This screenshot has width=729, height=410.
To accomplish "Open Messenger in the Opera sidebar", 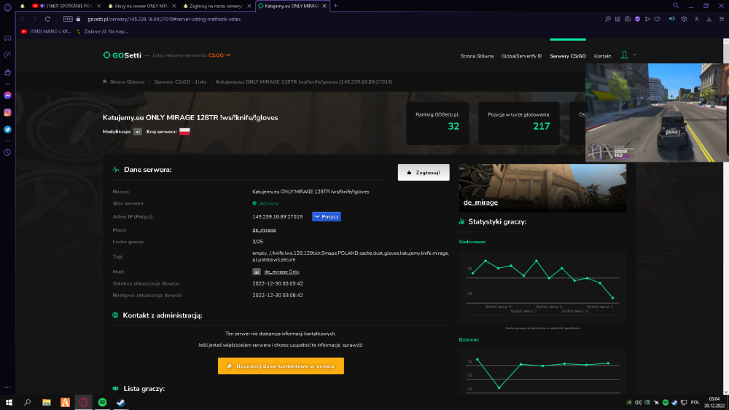I will 7,95.
